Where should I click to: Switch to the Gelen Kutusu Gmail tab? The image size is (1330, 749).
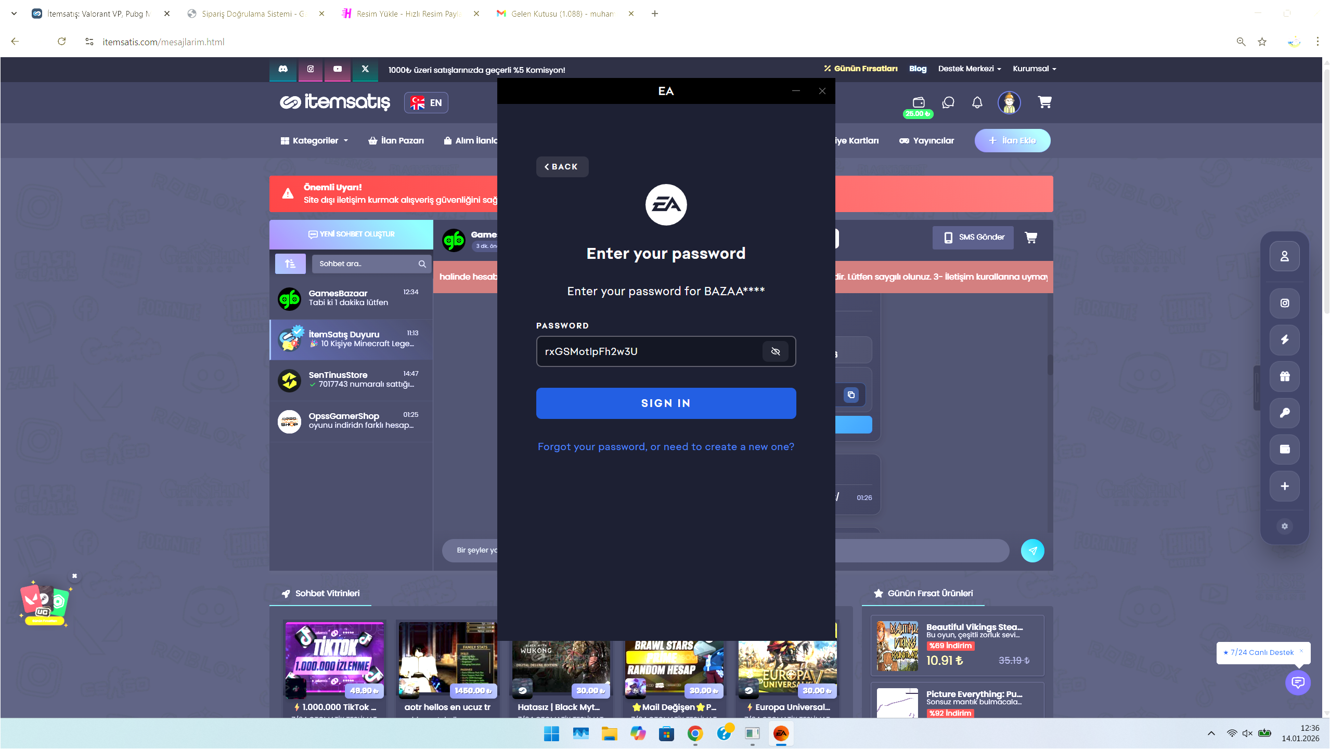point(565,14)
